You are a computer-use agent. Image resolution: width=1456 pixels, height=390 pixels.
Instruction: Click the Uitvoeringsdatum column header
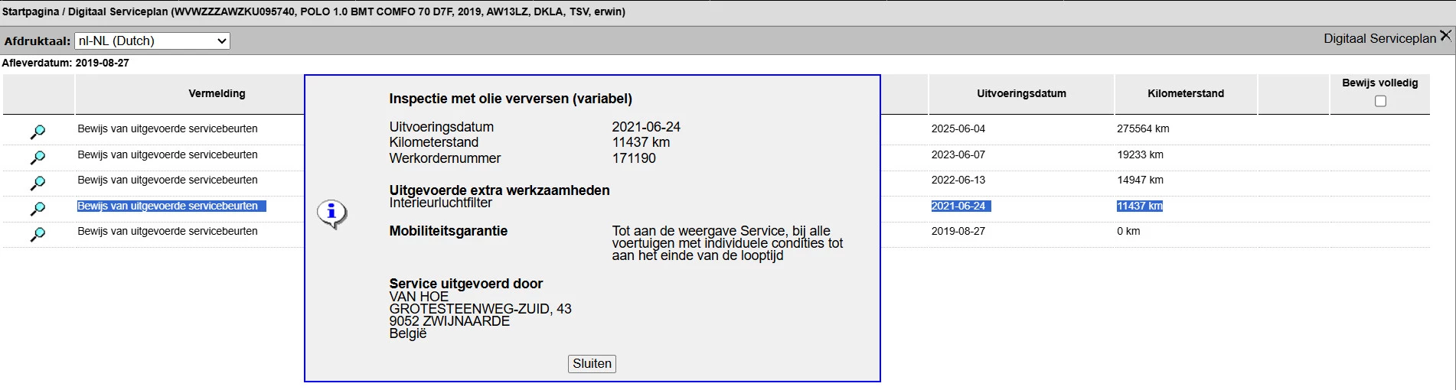point(1021,93)
